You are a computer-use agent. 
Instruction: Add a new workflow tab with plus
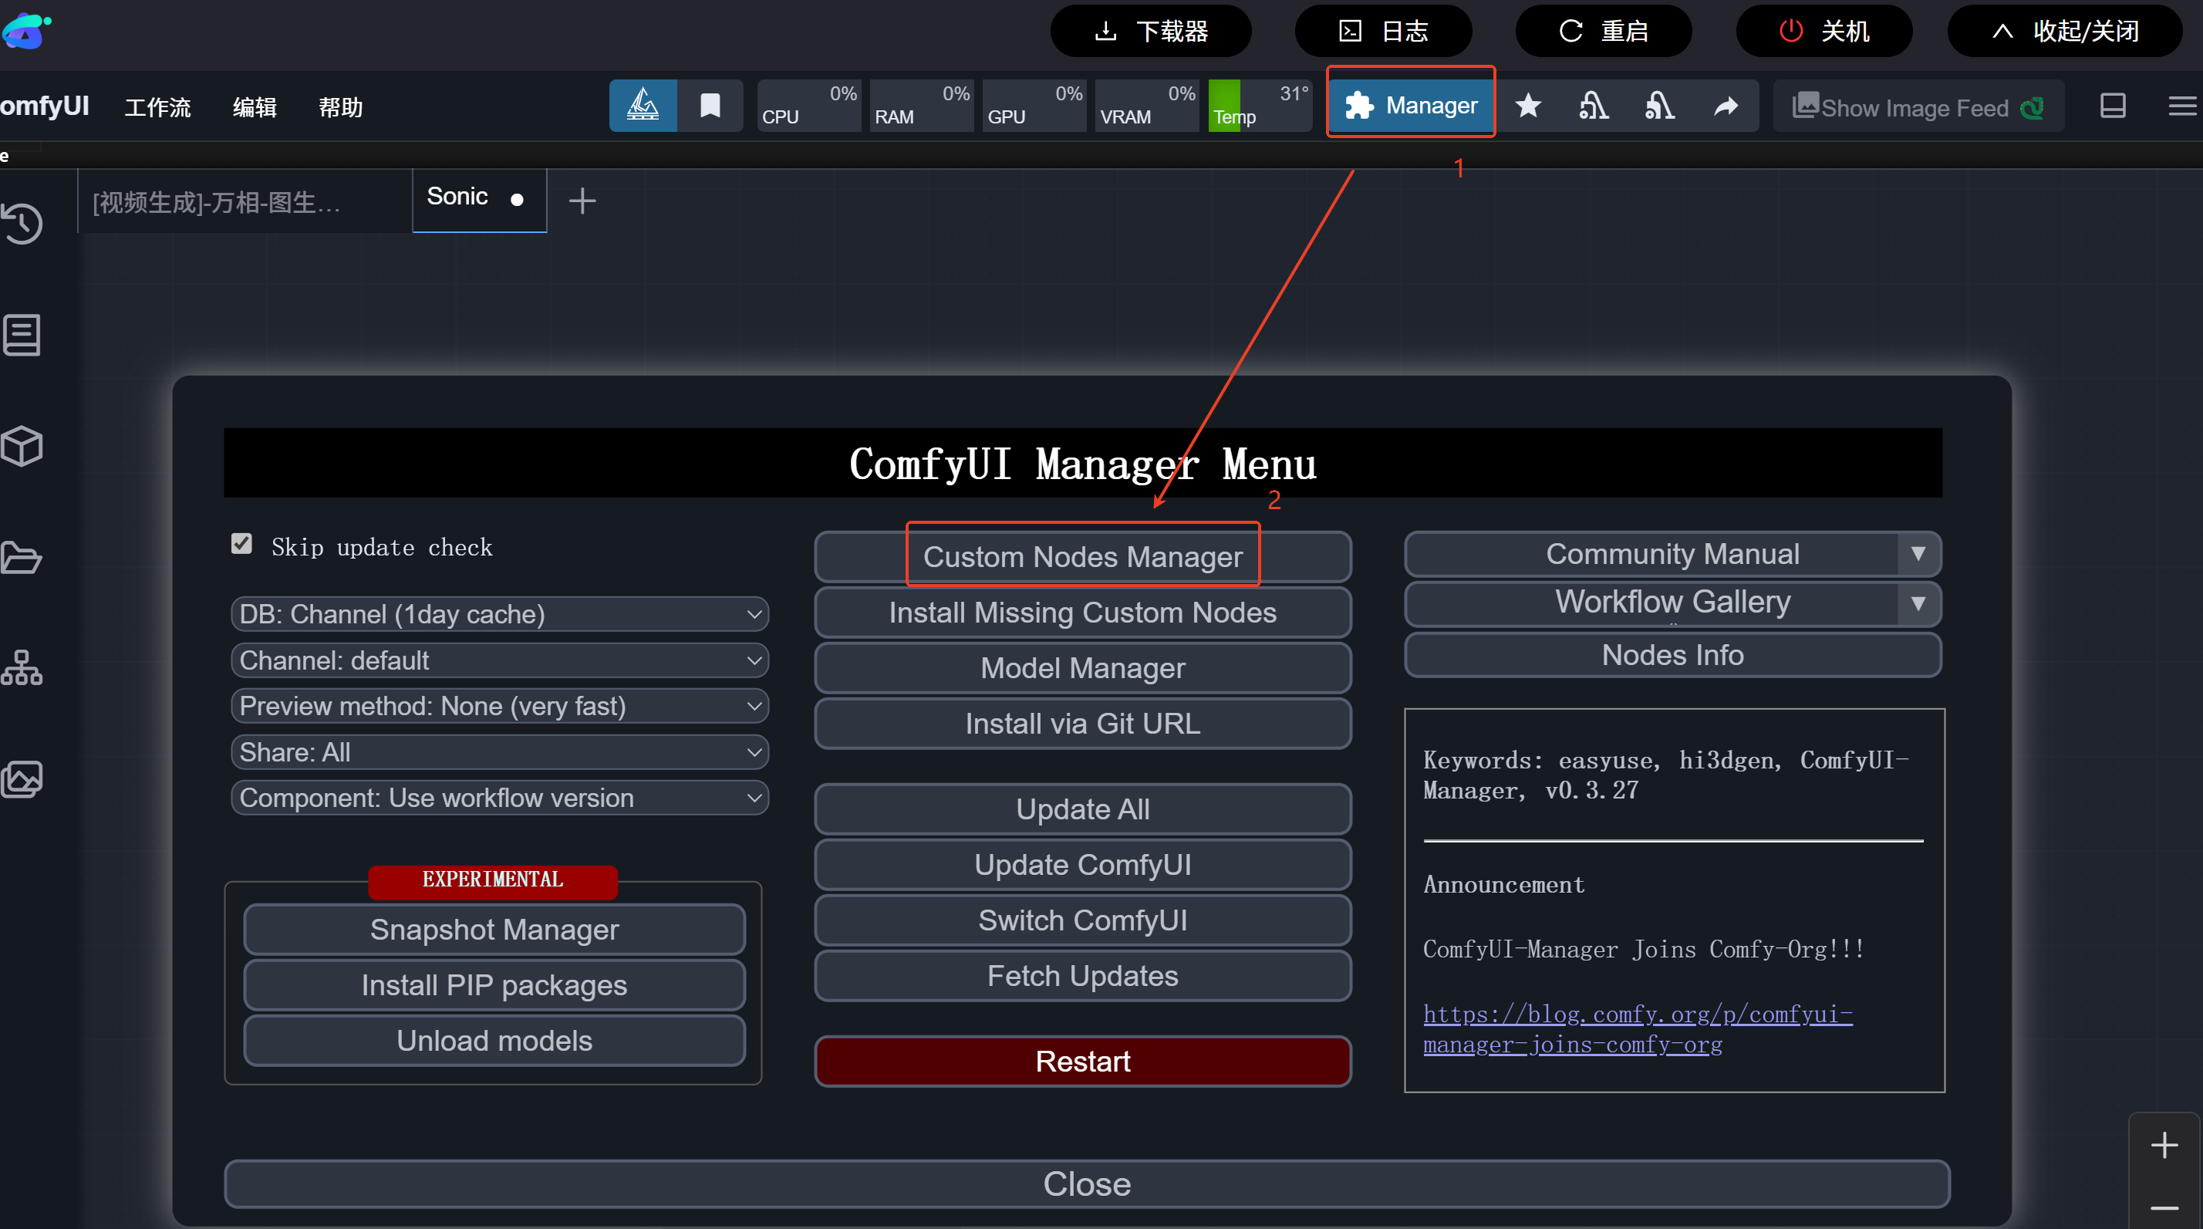pyautogui.click(x=582, y=201)
